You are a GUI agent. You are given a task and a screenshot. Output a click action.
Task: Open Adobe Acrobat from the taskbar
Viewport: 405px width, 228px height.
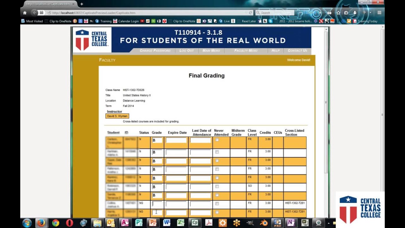pos(209,223)
